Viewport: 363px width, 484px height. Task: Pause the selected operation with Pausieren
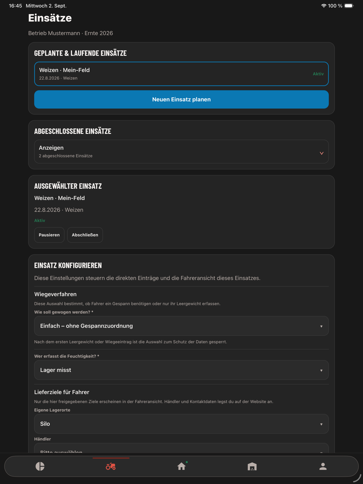49,235
